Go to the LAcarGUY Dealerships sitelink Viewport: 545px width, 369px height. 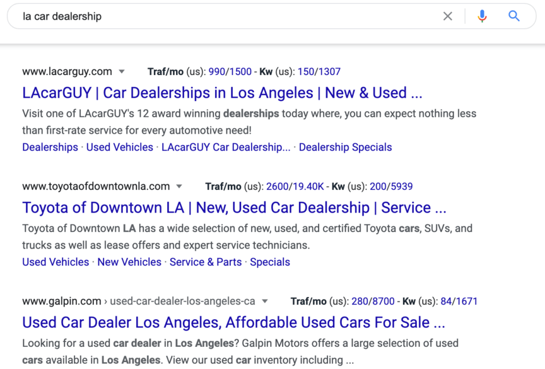point(50,147)
